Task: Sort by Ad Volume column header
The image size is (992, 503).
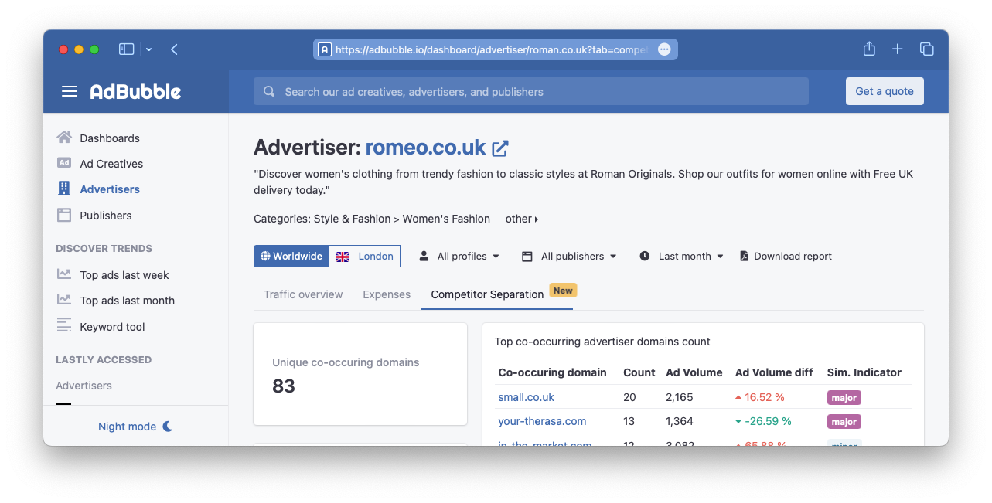Action: 694,372
